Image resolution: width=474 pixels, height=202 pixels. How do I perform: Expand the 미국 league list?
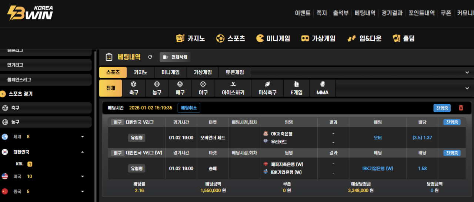click(82, 176)
